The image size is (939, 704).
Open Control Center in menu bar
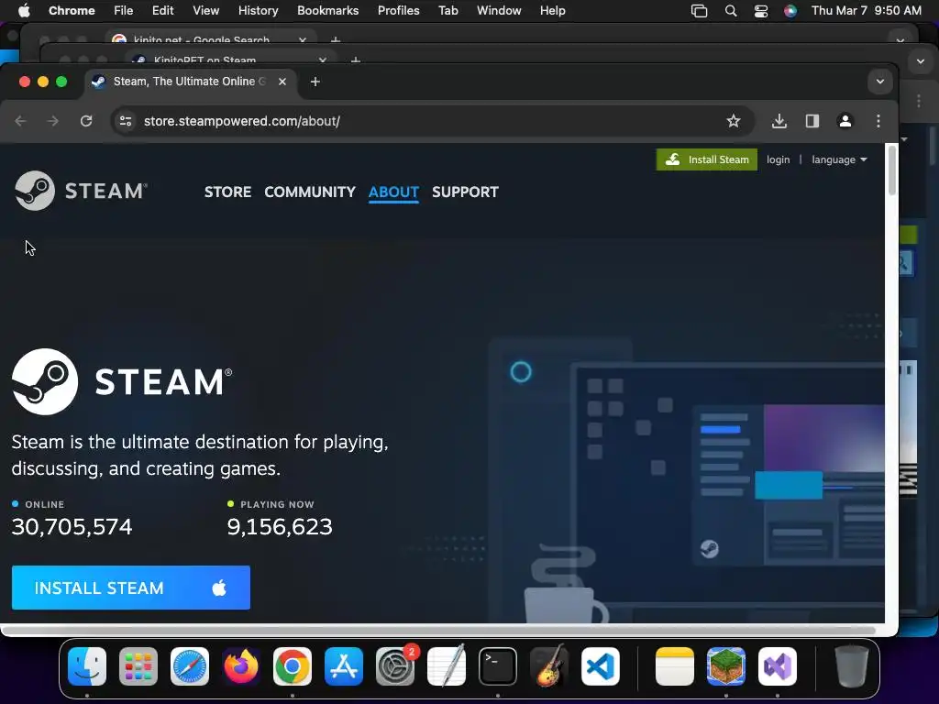pyautogui.click(x=760, y=11)
